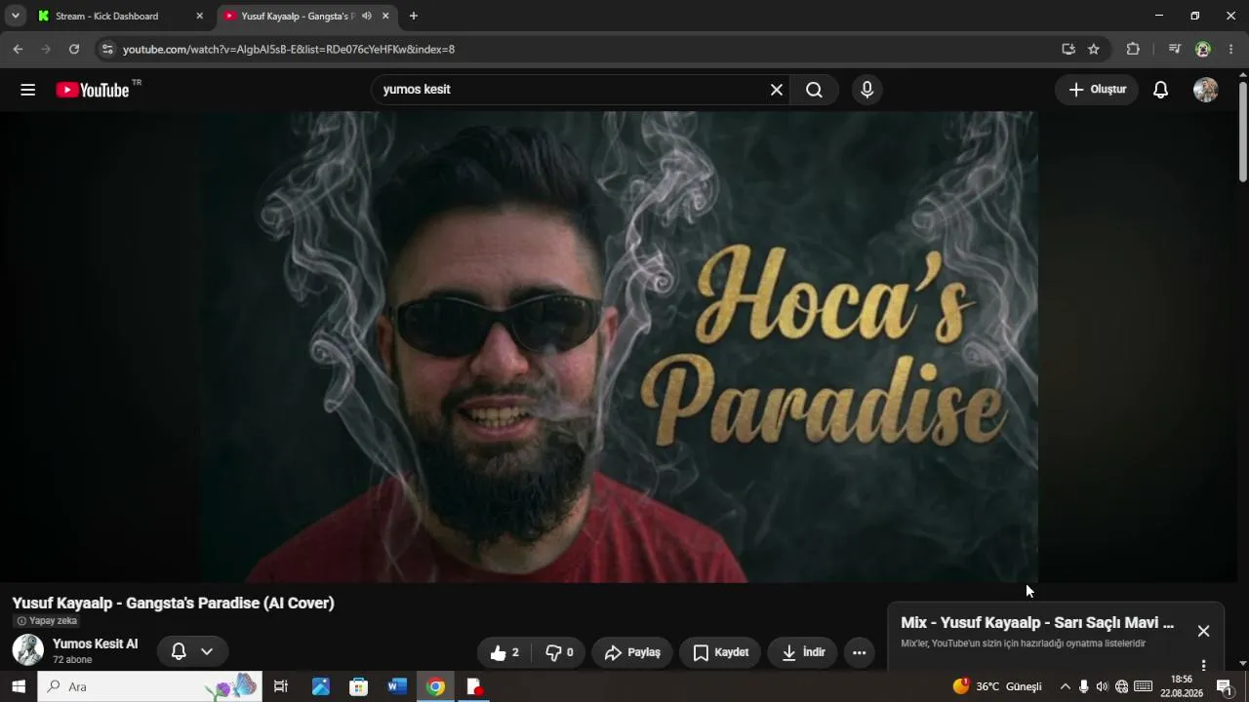Visit the Yumos Kesit AI channel name
The image size is (1249, 702).
(96, 643)
